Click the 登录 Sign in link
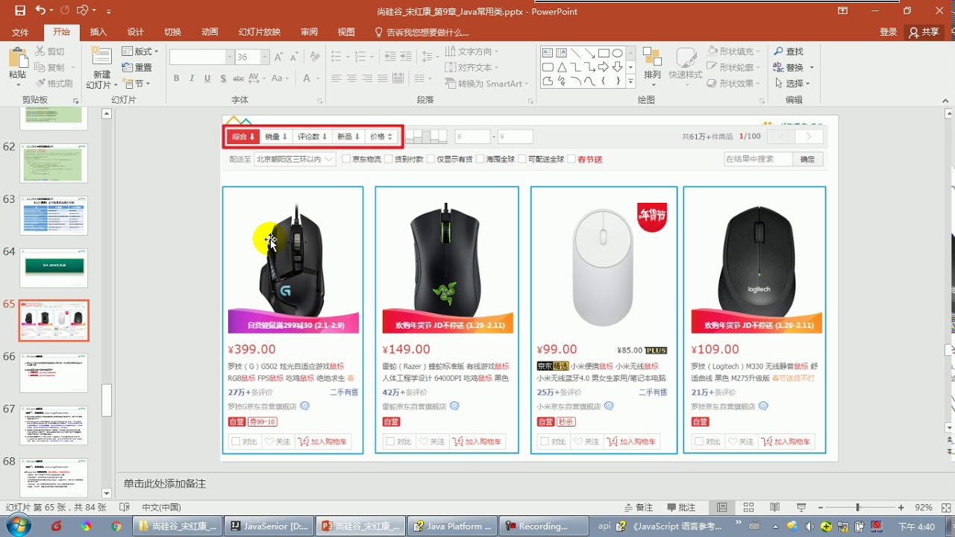 889,32
